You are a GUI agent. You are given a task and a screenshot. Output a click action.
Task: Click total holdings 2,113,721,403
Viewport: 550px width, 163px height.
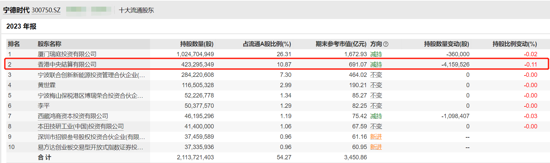pos(195,157)
